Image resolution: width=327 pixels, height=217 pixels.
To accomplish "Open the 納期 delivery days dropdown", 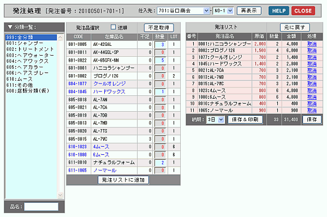I will [215, 119].
